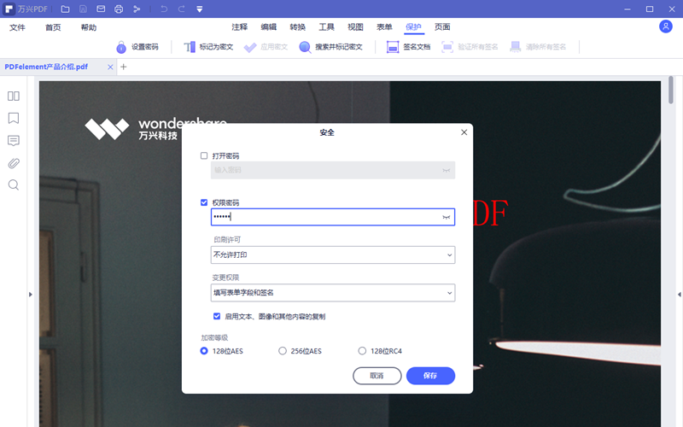The width and height of the screenshot is (683, 427).
Task: Click the 保存 button
Action: (x=430, y=376)
